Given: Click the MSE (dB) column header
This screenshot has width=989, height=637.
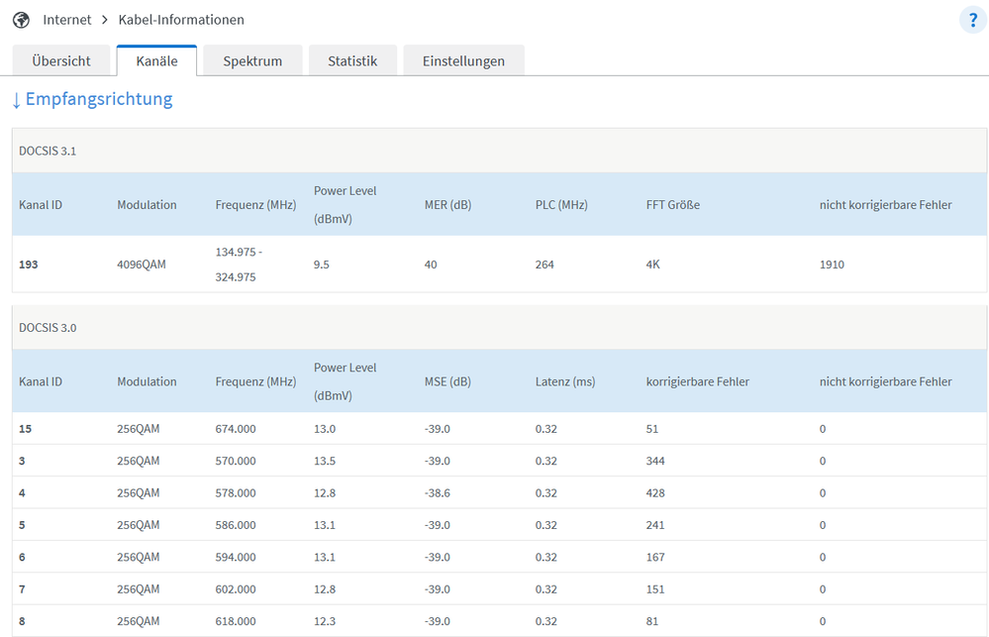Looking at the screenshot, I should [446, 381].
